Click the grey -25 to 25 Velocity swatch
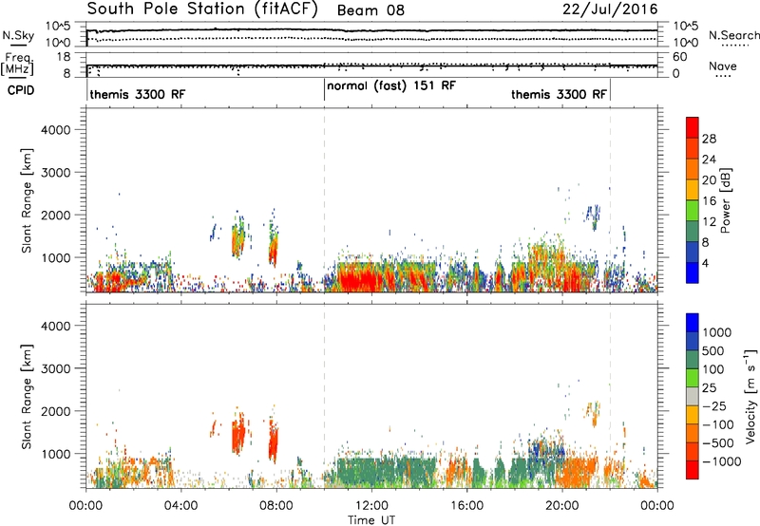 [693, 396]
